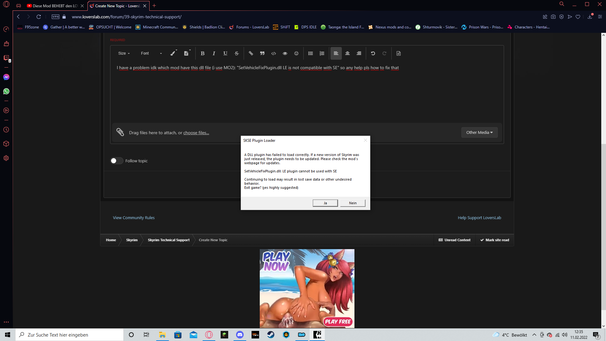Go to Skyrim breadcrumb
Image resolution: width=606 pixels, height=341 pixels.
point(132,240)
